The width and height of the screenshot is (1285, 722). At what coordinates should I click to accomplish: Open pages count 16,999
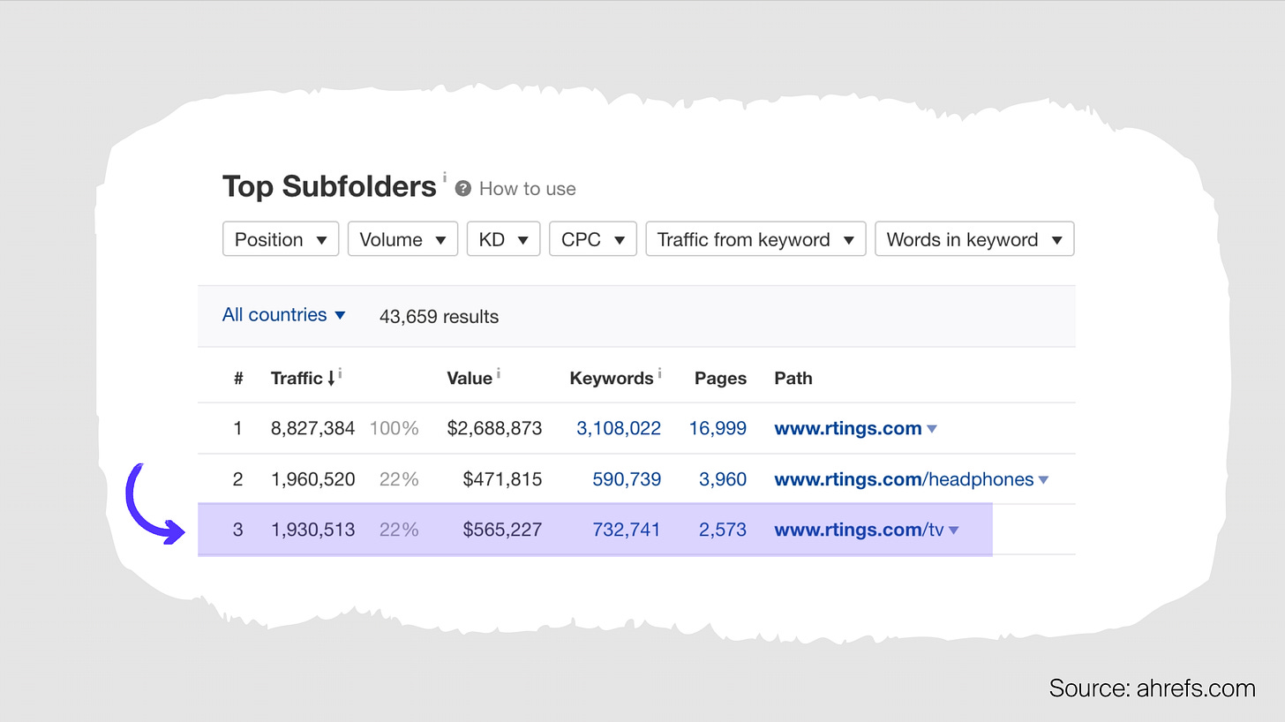[718, 428]
